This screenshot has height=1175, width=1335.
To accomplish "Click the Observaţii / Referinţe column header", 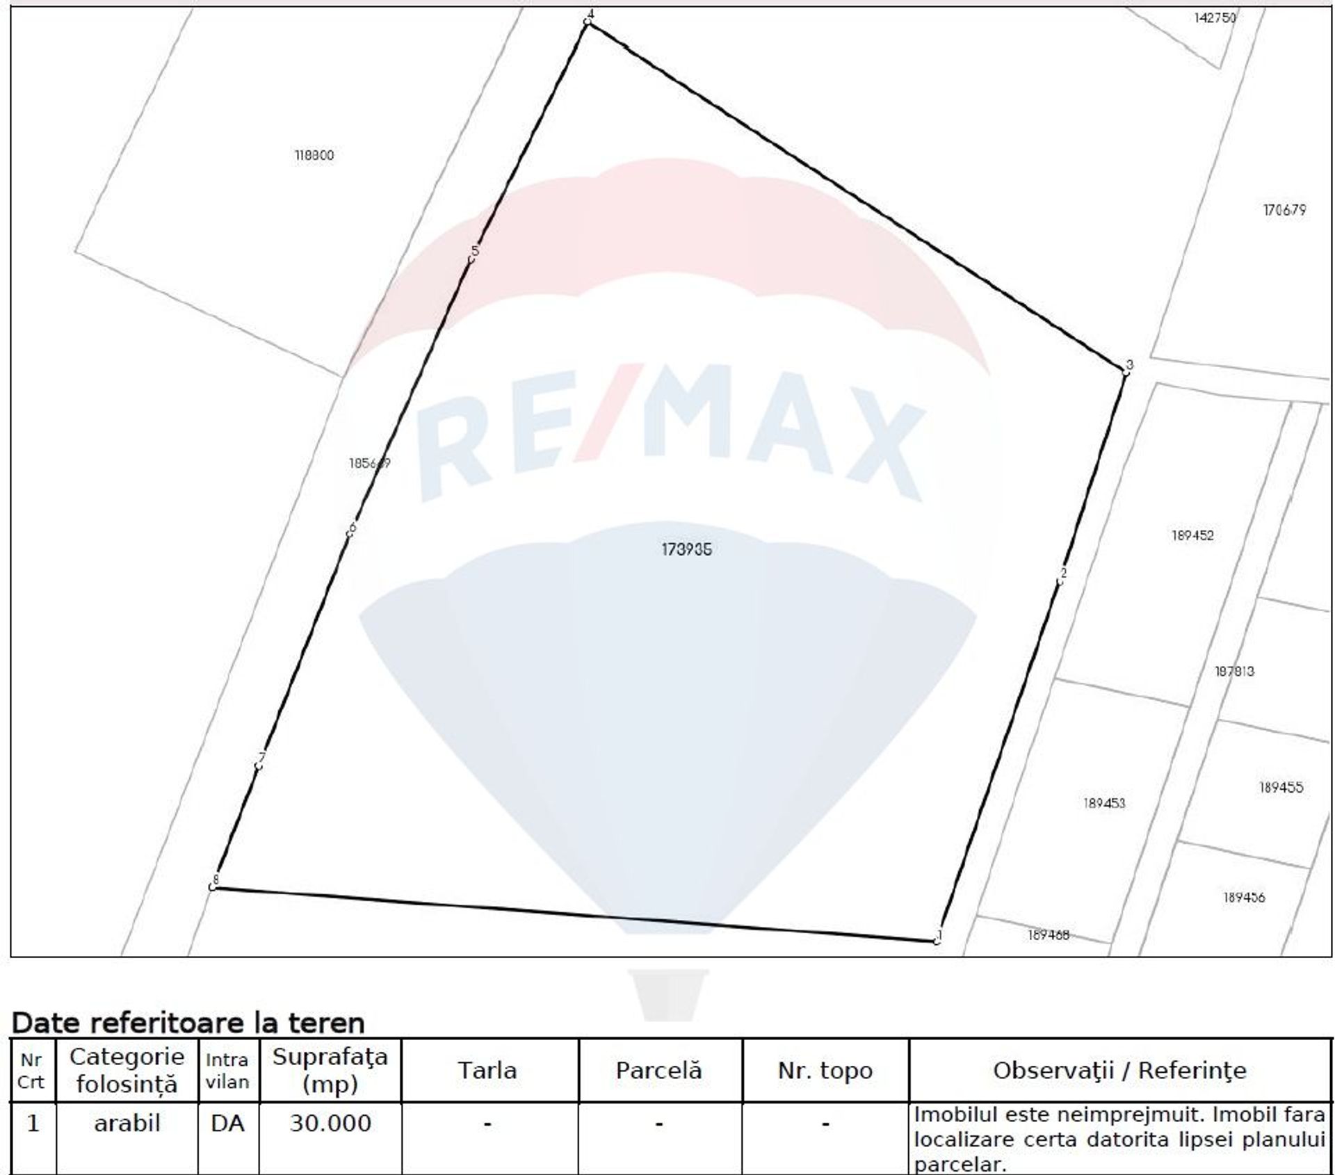I will (x=1119, y=1071).
